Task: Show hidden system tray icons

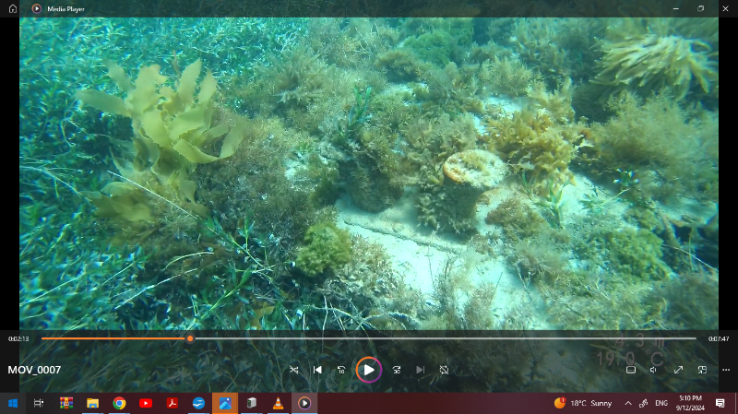Action: 628,403
